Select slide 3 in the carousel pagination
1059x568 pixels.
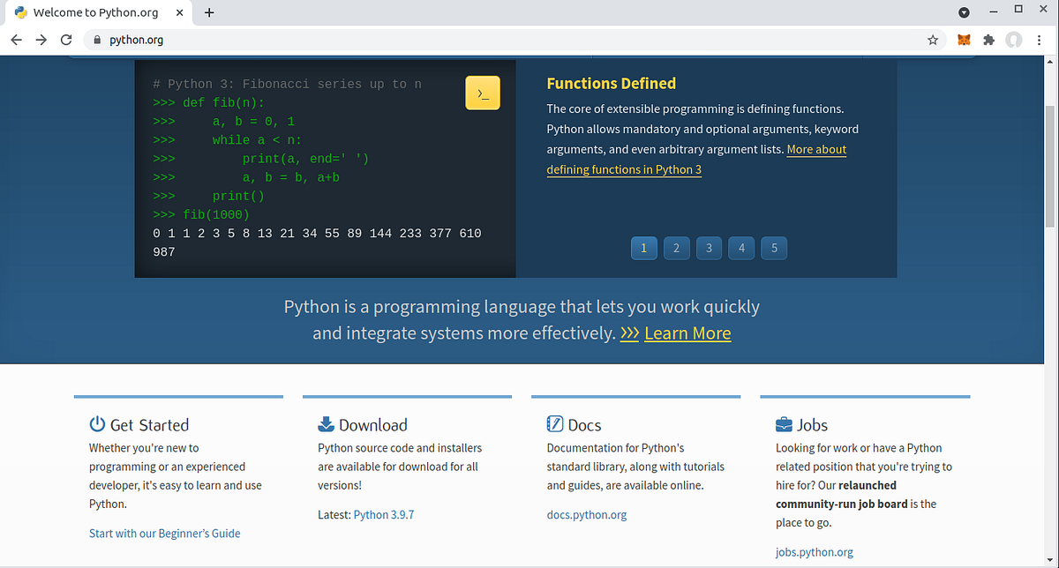(x=709, y=248)
